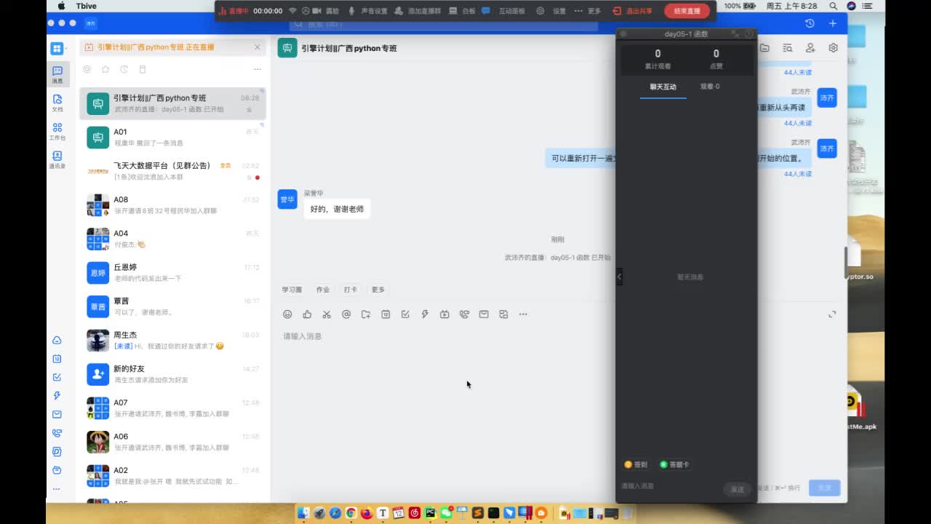Expand the 更多 tab above chat toolbar
931x524 pixels.
coord(378,290)
